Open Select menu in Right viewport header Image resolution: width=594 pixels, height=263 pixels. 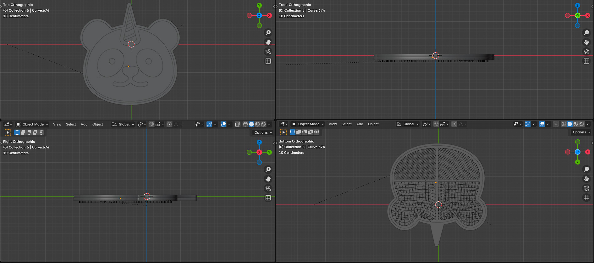tap(71, 124)
